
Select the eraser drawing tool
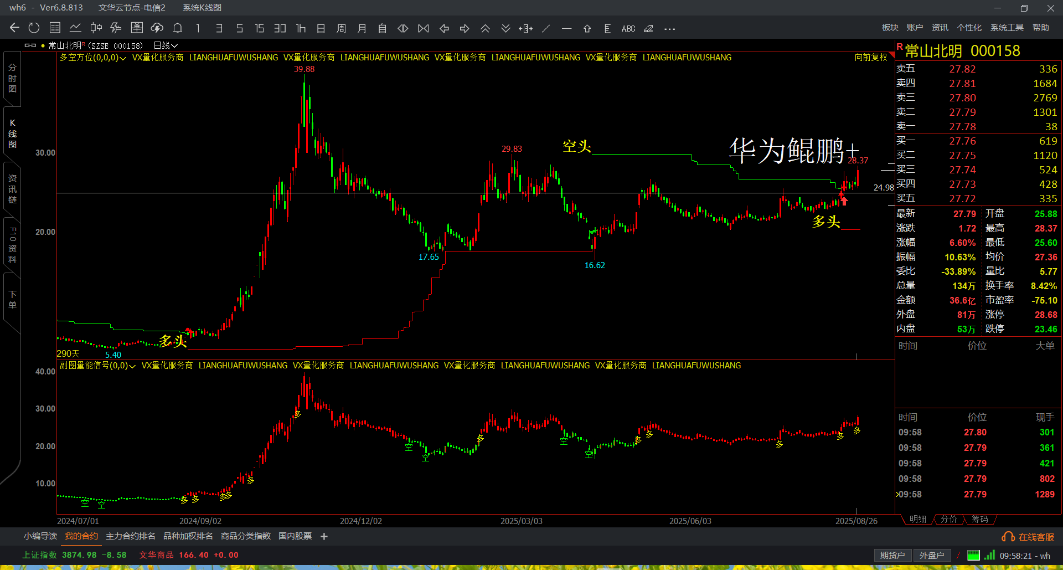tap(648, 28)
